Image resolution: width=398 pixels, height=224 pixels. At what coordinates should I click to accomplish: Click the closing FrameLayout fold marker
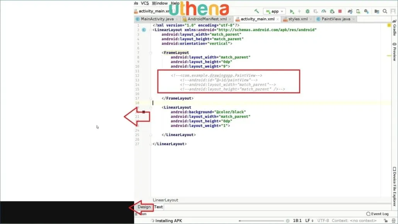click(151, 98)
